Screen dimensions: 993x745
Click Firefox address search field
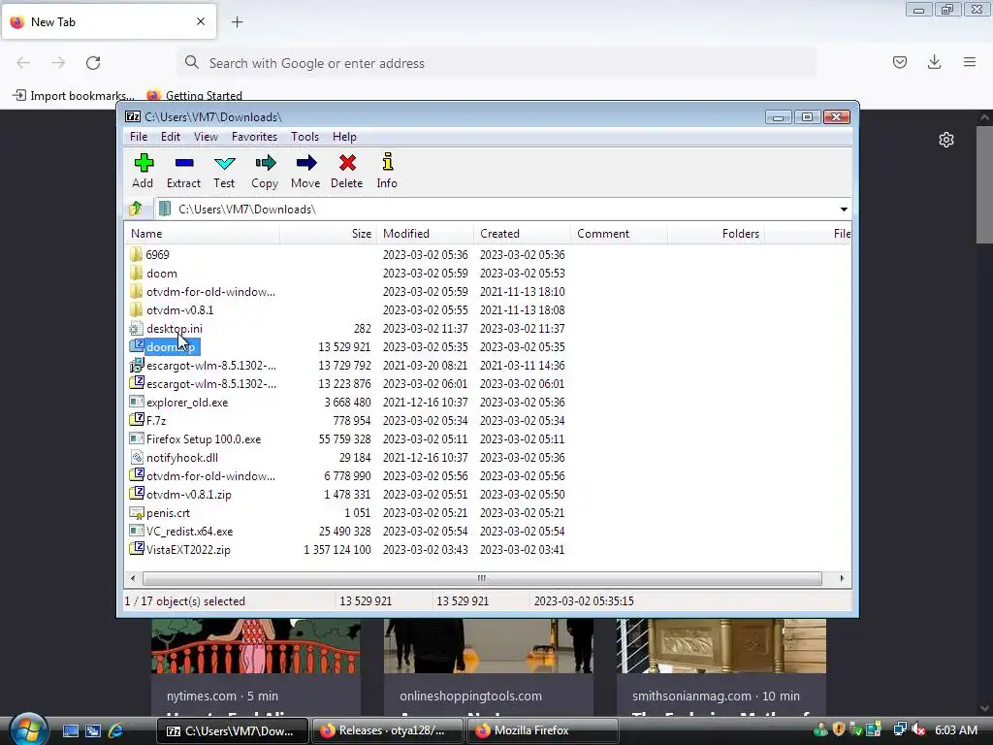coord(496,63)
